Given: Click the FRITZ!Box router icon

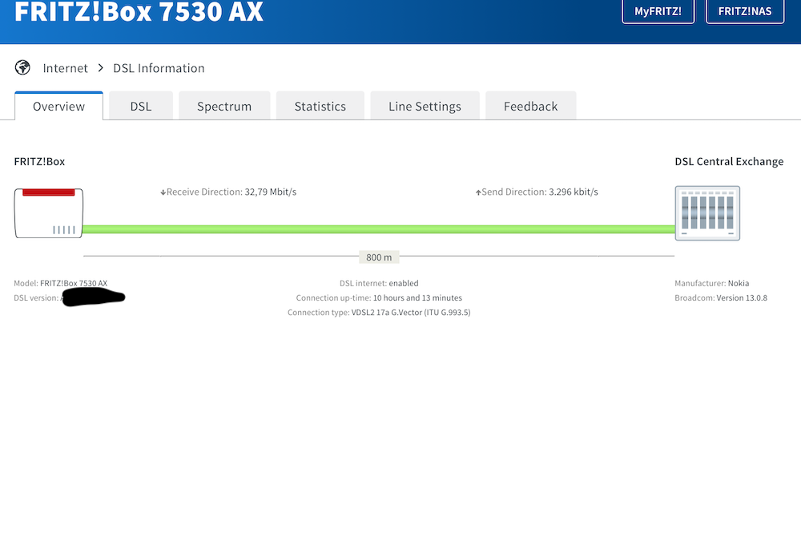Looking at the screenshot, I should coord(49,212).
